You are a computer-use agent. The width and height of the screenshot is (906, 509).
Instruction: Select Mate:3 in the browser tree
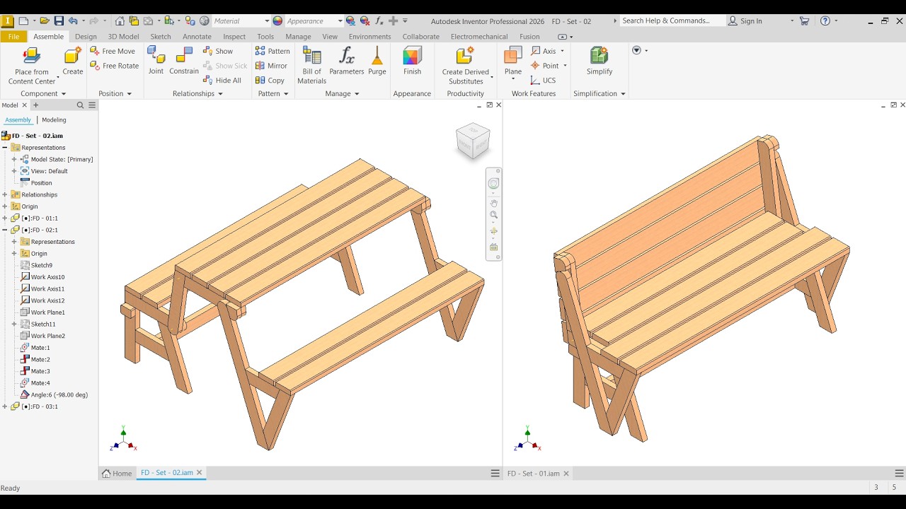pyautogui.click(x=35, y=371)
